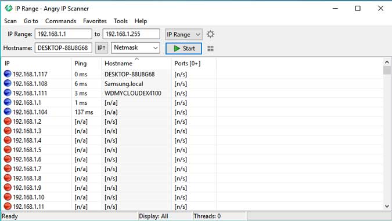
Task: Click the red status ball for 192.168.1.11
Action: click(8, 207)
